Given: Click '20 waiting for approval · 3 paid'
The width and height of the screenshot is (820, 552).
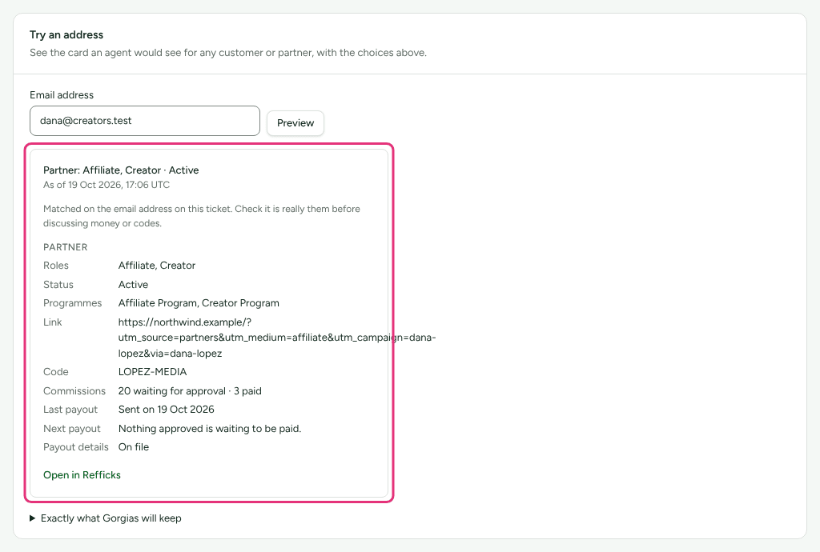Looking at the screenshot, I should tap(190, 390).
